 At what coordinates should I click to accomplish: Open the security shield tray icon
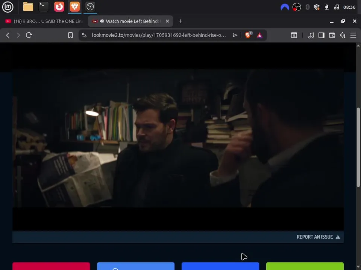(x=317, y=7)
